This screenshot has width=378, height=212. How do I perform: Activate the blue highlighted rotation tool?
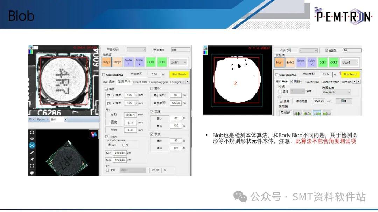coord(32,145)
